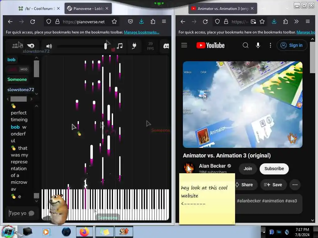Click up arrow of the chat scrollbar

[37, 106]
